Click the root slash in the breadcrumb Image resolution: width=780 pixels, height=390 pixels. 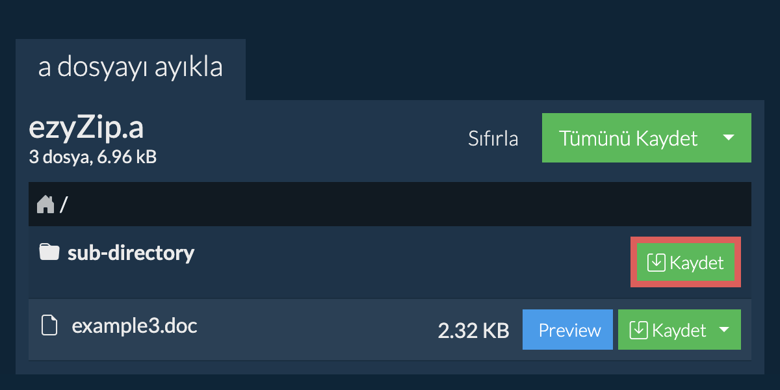[x=64, y=205]
